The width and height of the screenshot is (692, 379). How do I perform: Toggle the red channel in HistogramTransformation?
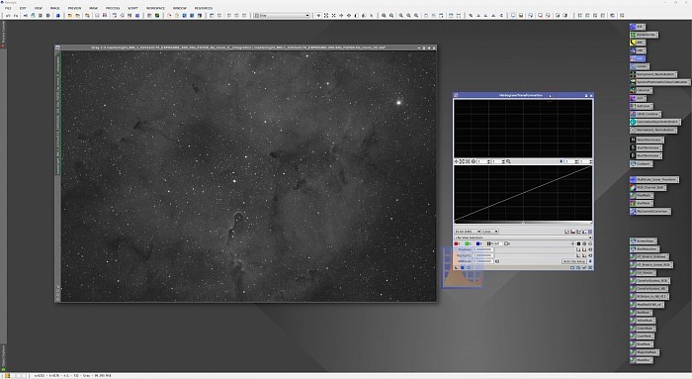tap(457, 243)
